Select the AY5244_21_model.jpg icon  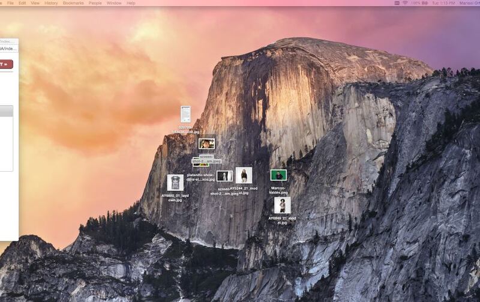244,175
